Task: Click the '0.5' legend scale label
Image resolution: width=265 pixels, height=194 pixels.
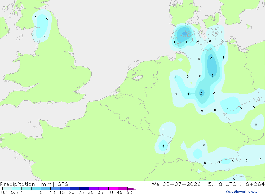Action: point(14,192)
